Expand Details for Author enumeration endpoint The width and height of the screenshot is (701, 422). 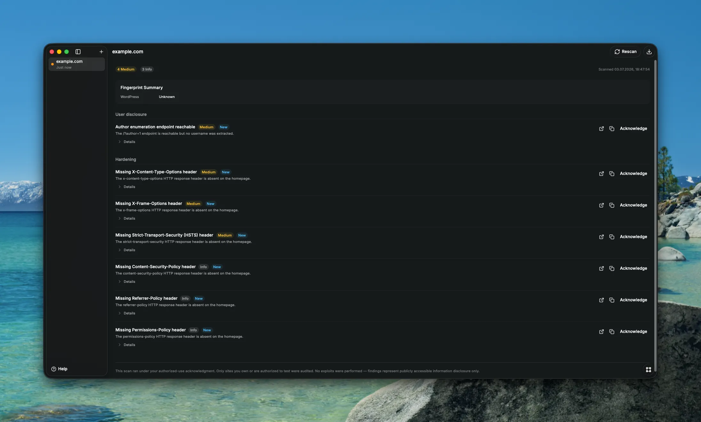[x=127, y=142]
